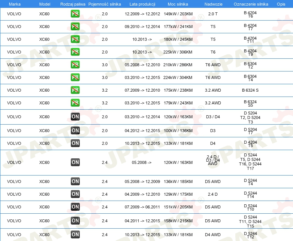
Task: Click the Moc silnika column header
Action: (x=178, y=4)
